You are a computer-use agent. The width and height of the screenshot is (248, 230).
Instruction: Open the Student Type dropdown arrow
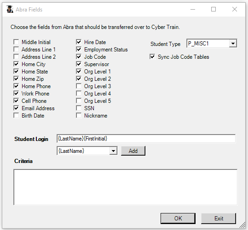tap(233, 44)
